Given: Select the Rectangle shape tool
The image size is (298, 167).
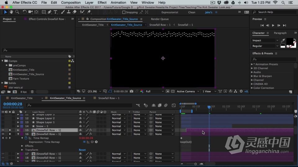Looking at the screenshot, I should [x=44, y=12].
